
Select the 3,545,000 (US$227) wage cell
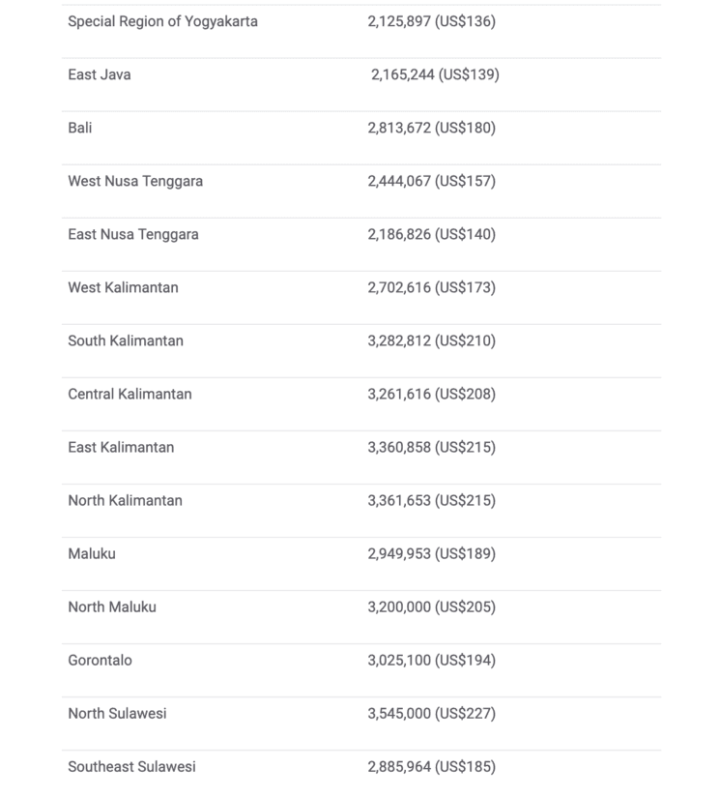pyautogui.click(x=431, y=713)
